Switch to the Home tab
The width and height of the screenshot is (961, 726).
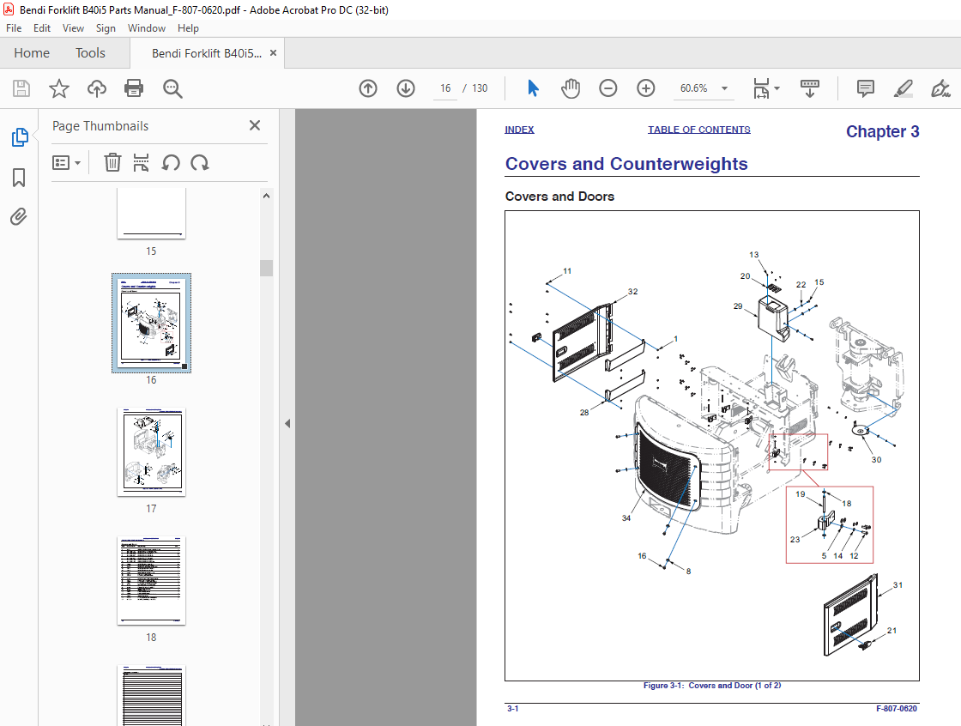[32, 53]
